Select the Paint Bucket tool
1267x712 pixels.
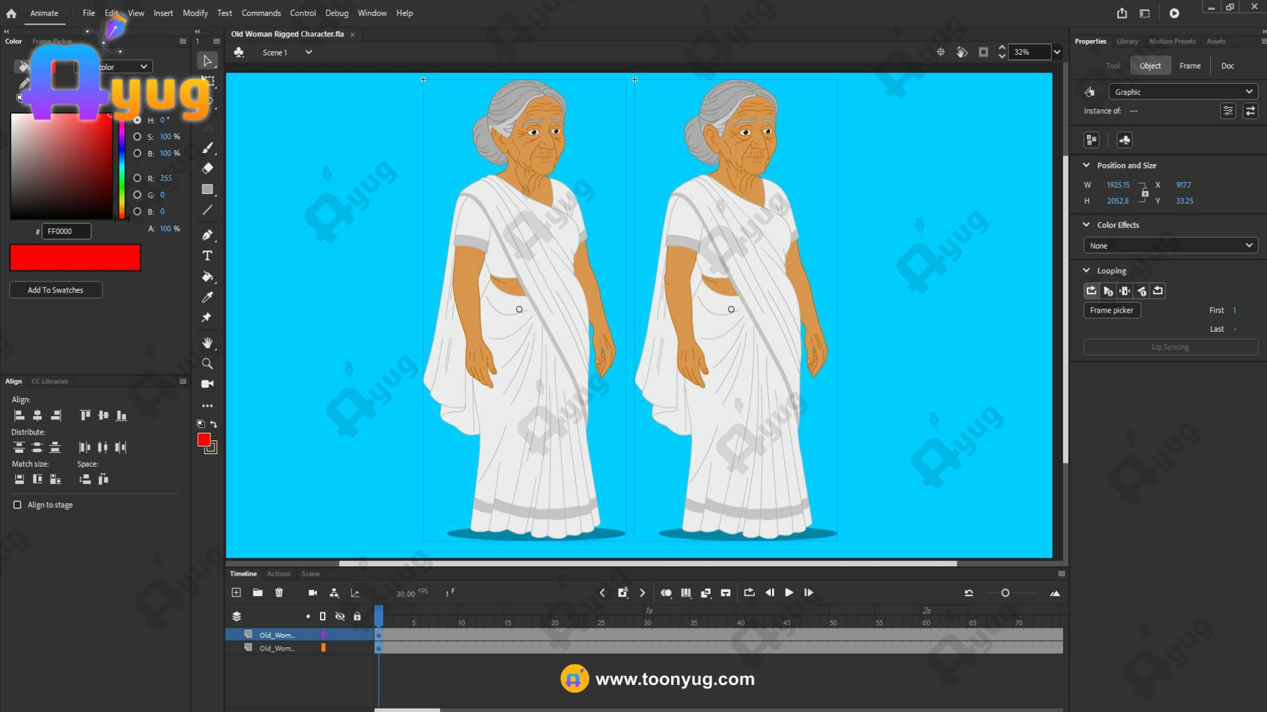207,276
